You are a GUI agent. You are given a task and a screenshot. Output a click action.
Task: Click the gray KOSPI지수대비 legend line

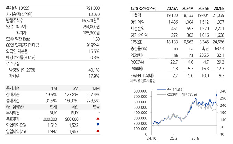(160, 94)
